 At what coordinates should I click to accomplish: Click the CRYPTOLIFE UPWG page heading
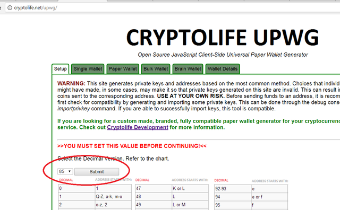[223, 37]
